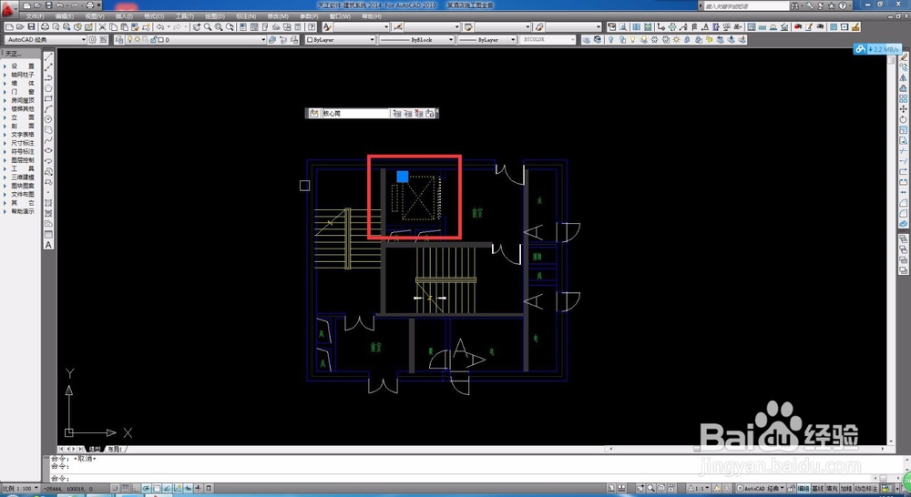This screenshot has width=911, height=497.
Task: Open the 修改(M) menu
Action: tap(278, 16)
